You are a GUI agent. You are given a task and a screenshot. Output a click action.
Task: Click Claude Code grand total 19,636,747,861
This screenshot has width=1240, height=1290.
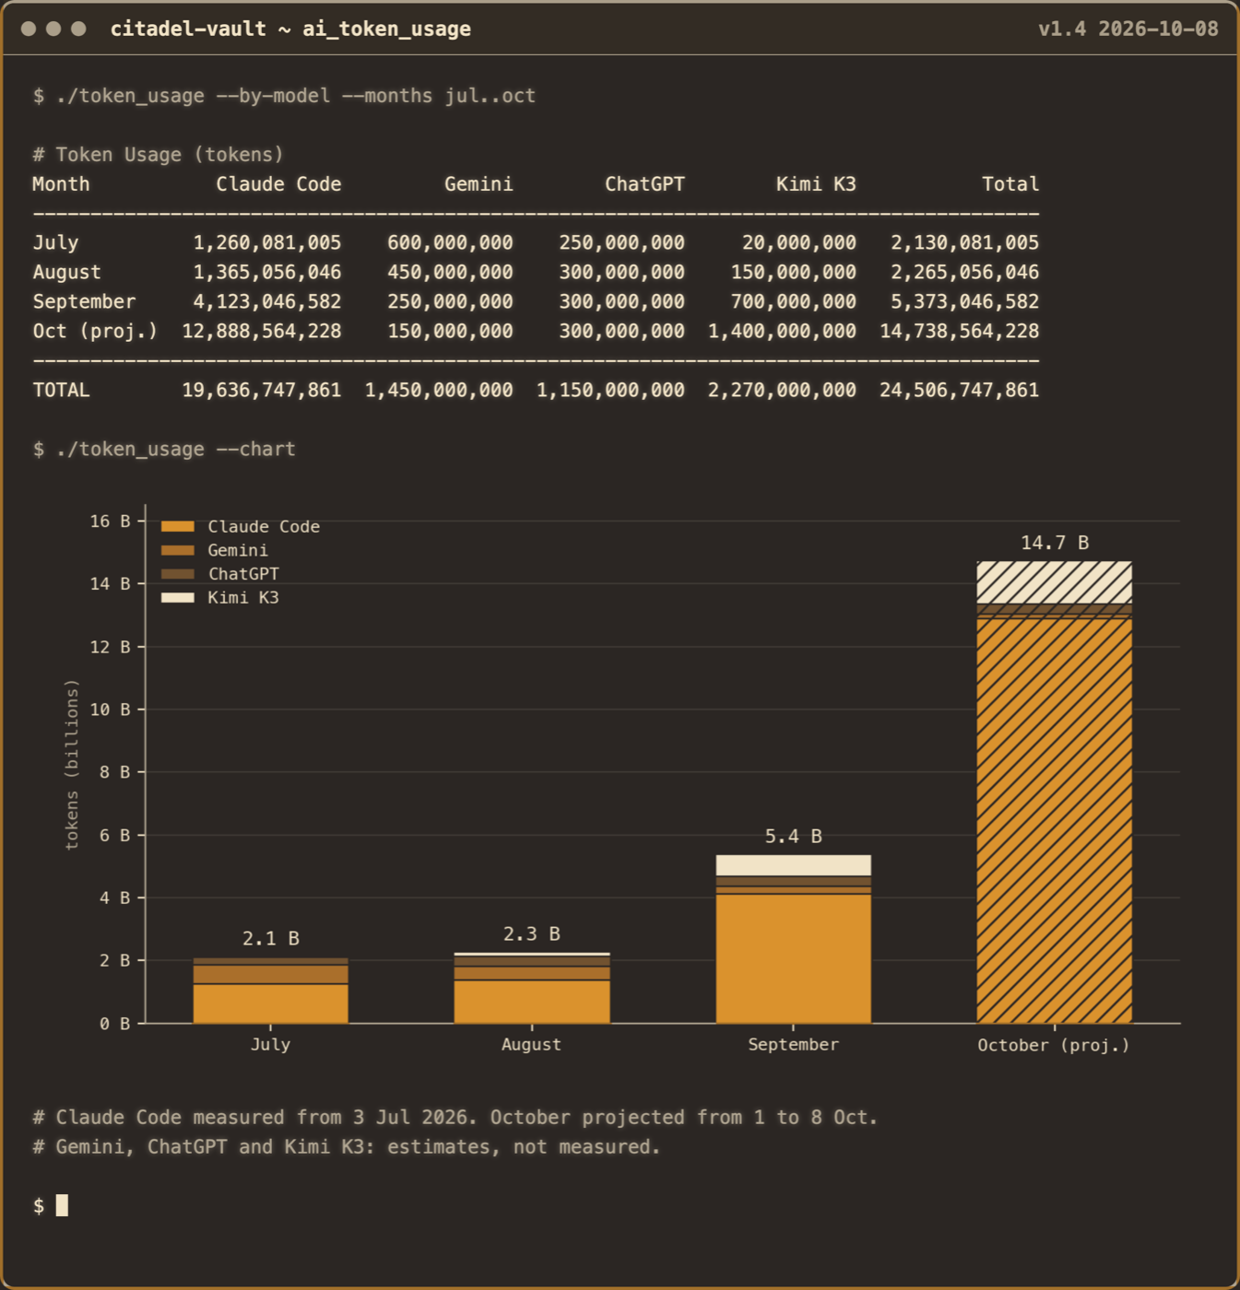click(262, 390)
